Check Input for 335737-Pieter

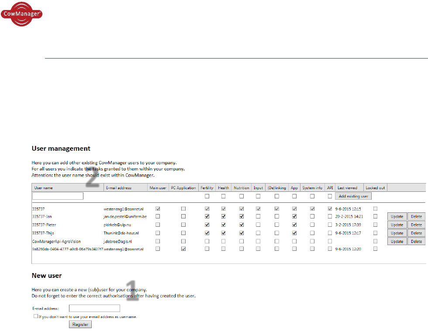coord(258,225)
